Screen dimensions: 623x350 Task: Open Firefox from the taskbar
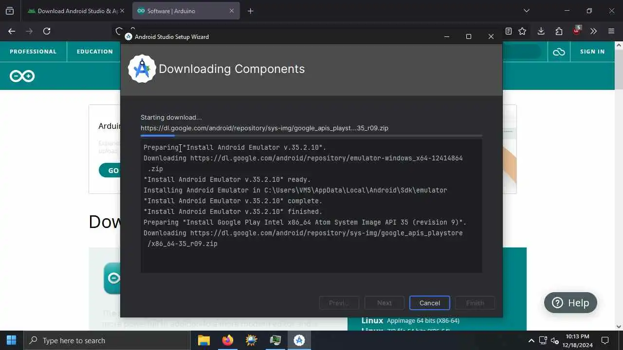tap(227, 340)
